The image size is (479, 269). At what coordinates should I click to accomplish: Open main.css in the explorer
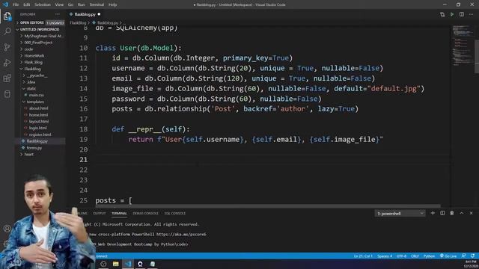pos(37,95)
